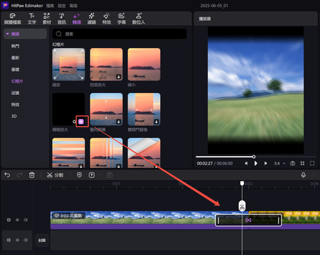Open the 設定 settings menu

[62, 6]
